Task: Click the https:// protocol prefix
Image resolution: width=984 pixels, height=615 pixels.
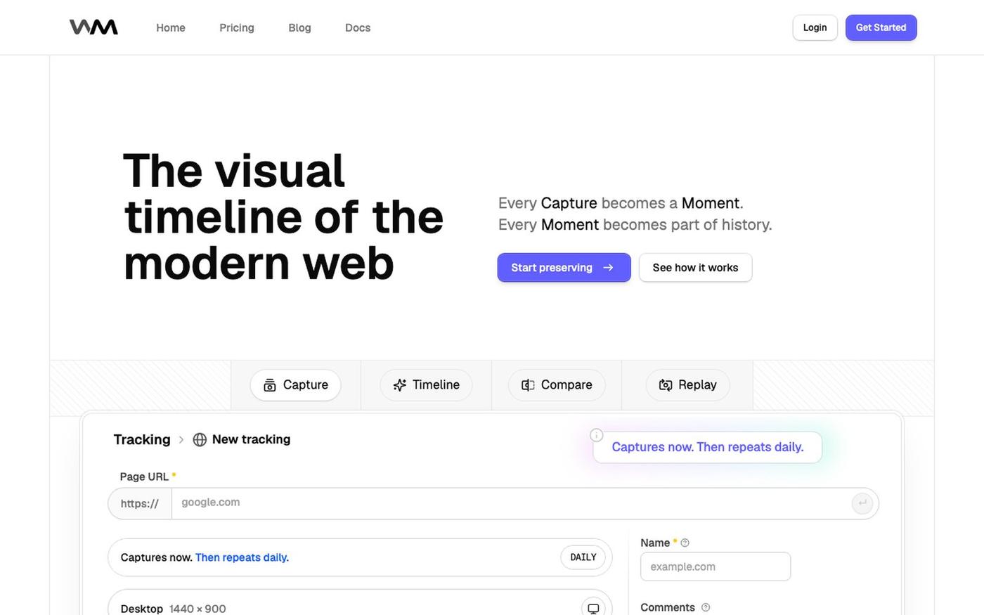Action: (x=140, y=504)
